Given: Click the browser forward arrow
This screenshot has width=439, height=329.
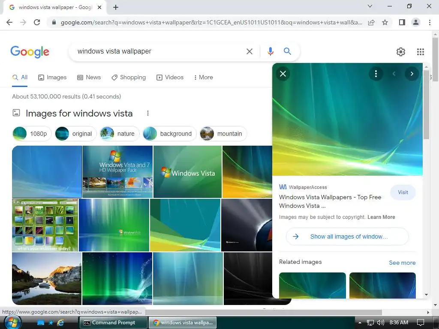Looking at the screenshot, I should click(x=23, y=22).
